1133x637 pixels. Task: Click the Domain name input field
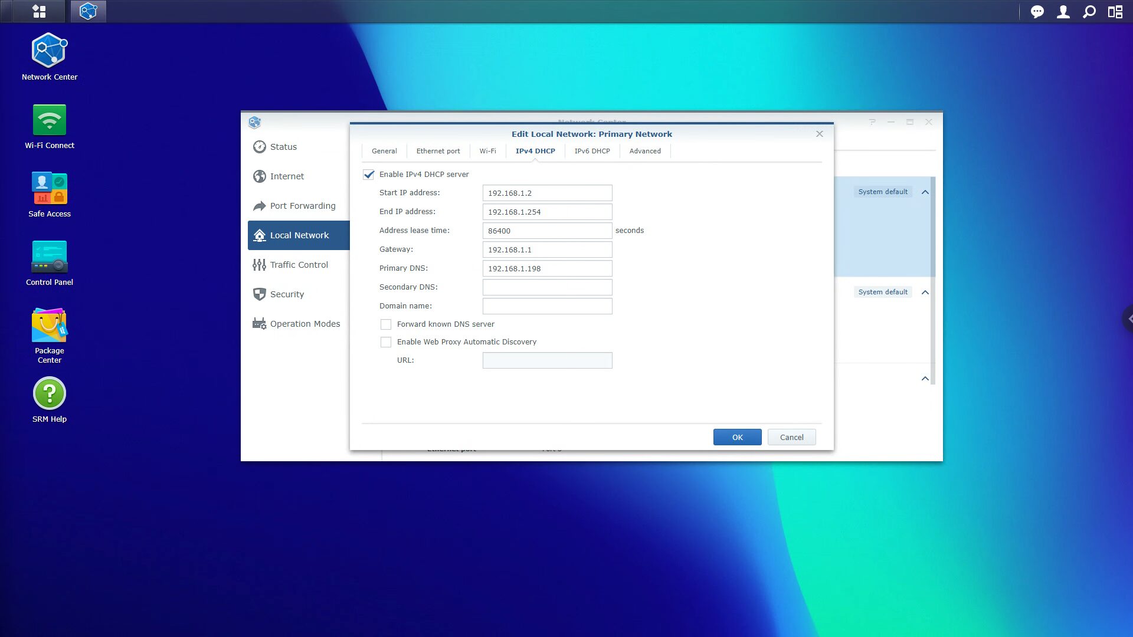[547, 306]
